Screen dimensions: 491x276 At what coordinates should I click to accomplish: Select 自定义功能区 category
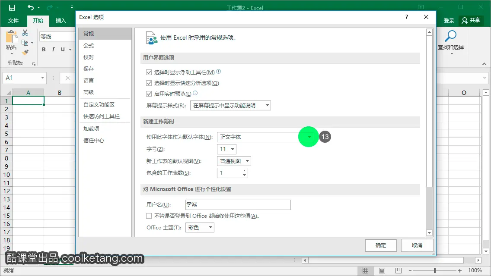click(x=105, y=105)
